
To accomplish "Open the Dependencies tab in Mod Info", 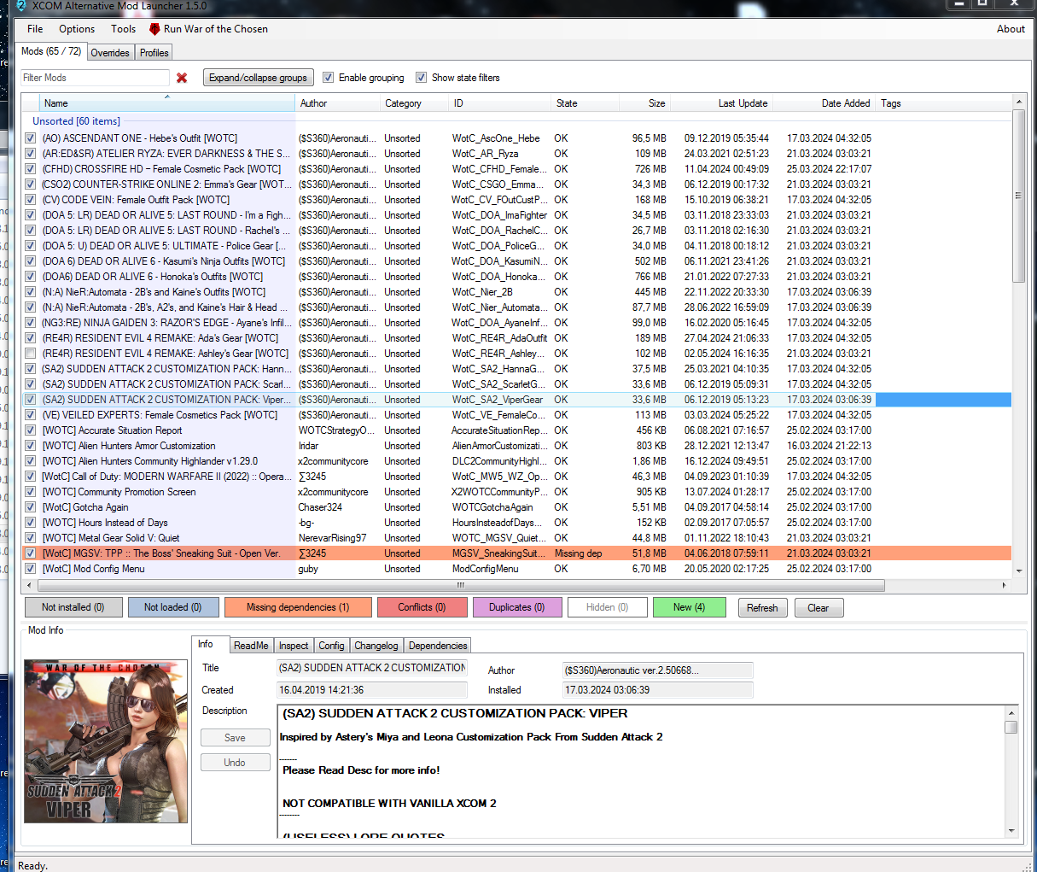I will point(438,646).
